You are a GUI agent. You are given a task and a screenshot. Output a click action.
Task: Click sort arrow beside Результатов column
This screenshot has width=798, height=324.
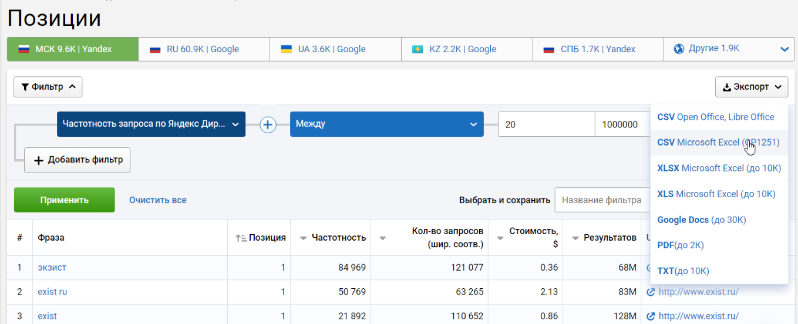pos(574,238)
